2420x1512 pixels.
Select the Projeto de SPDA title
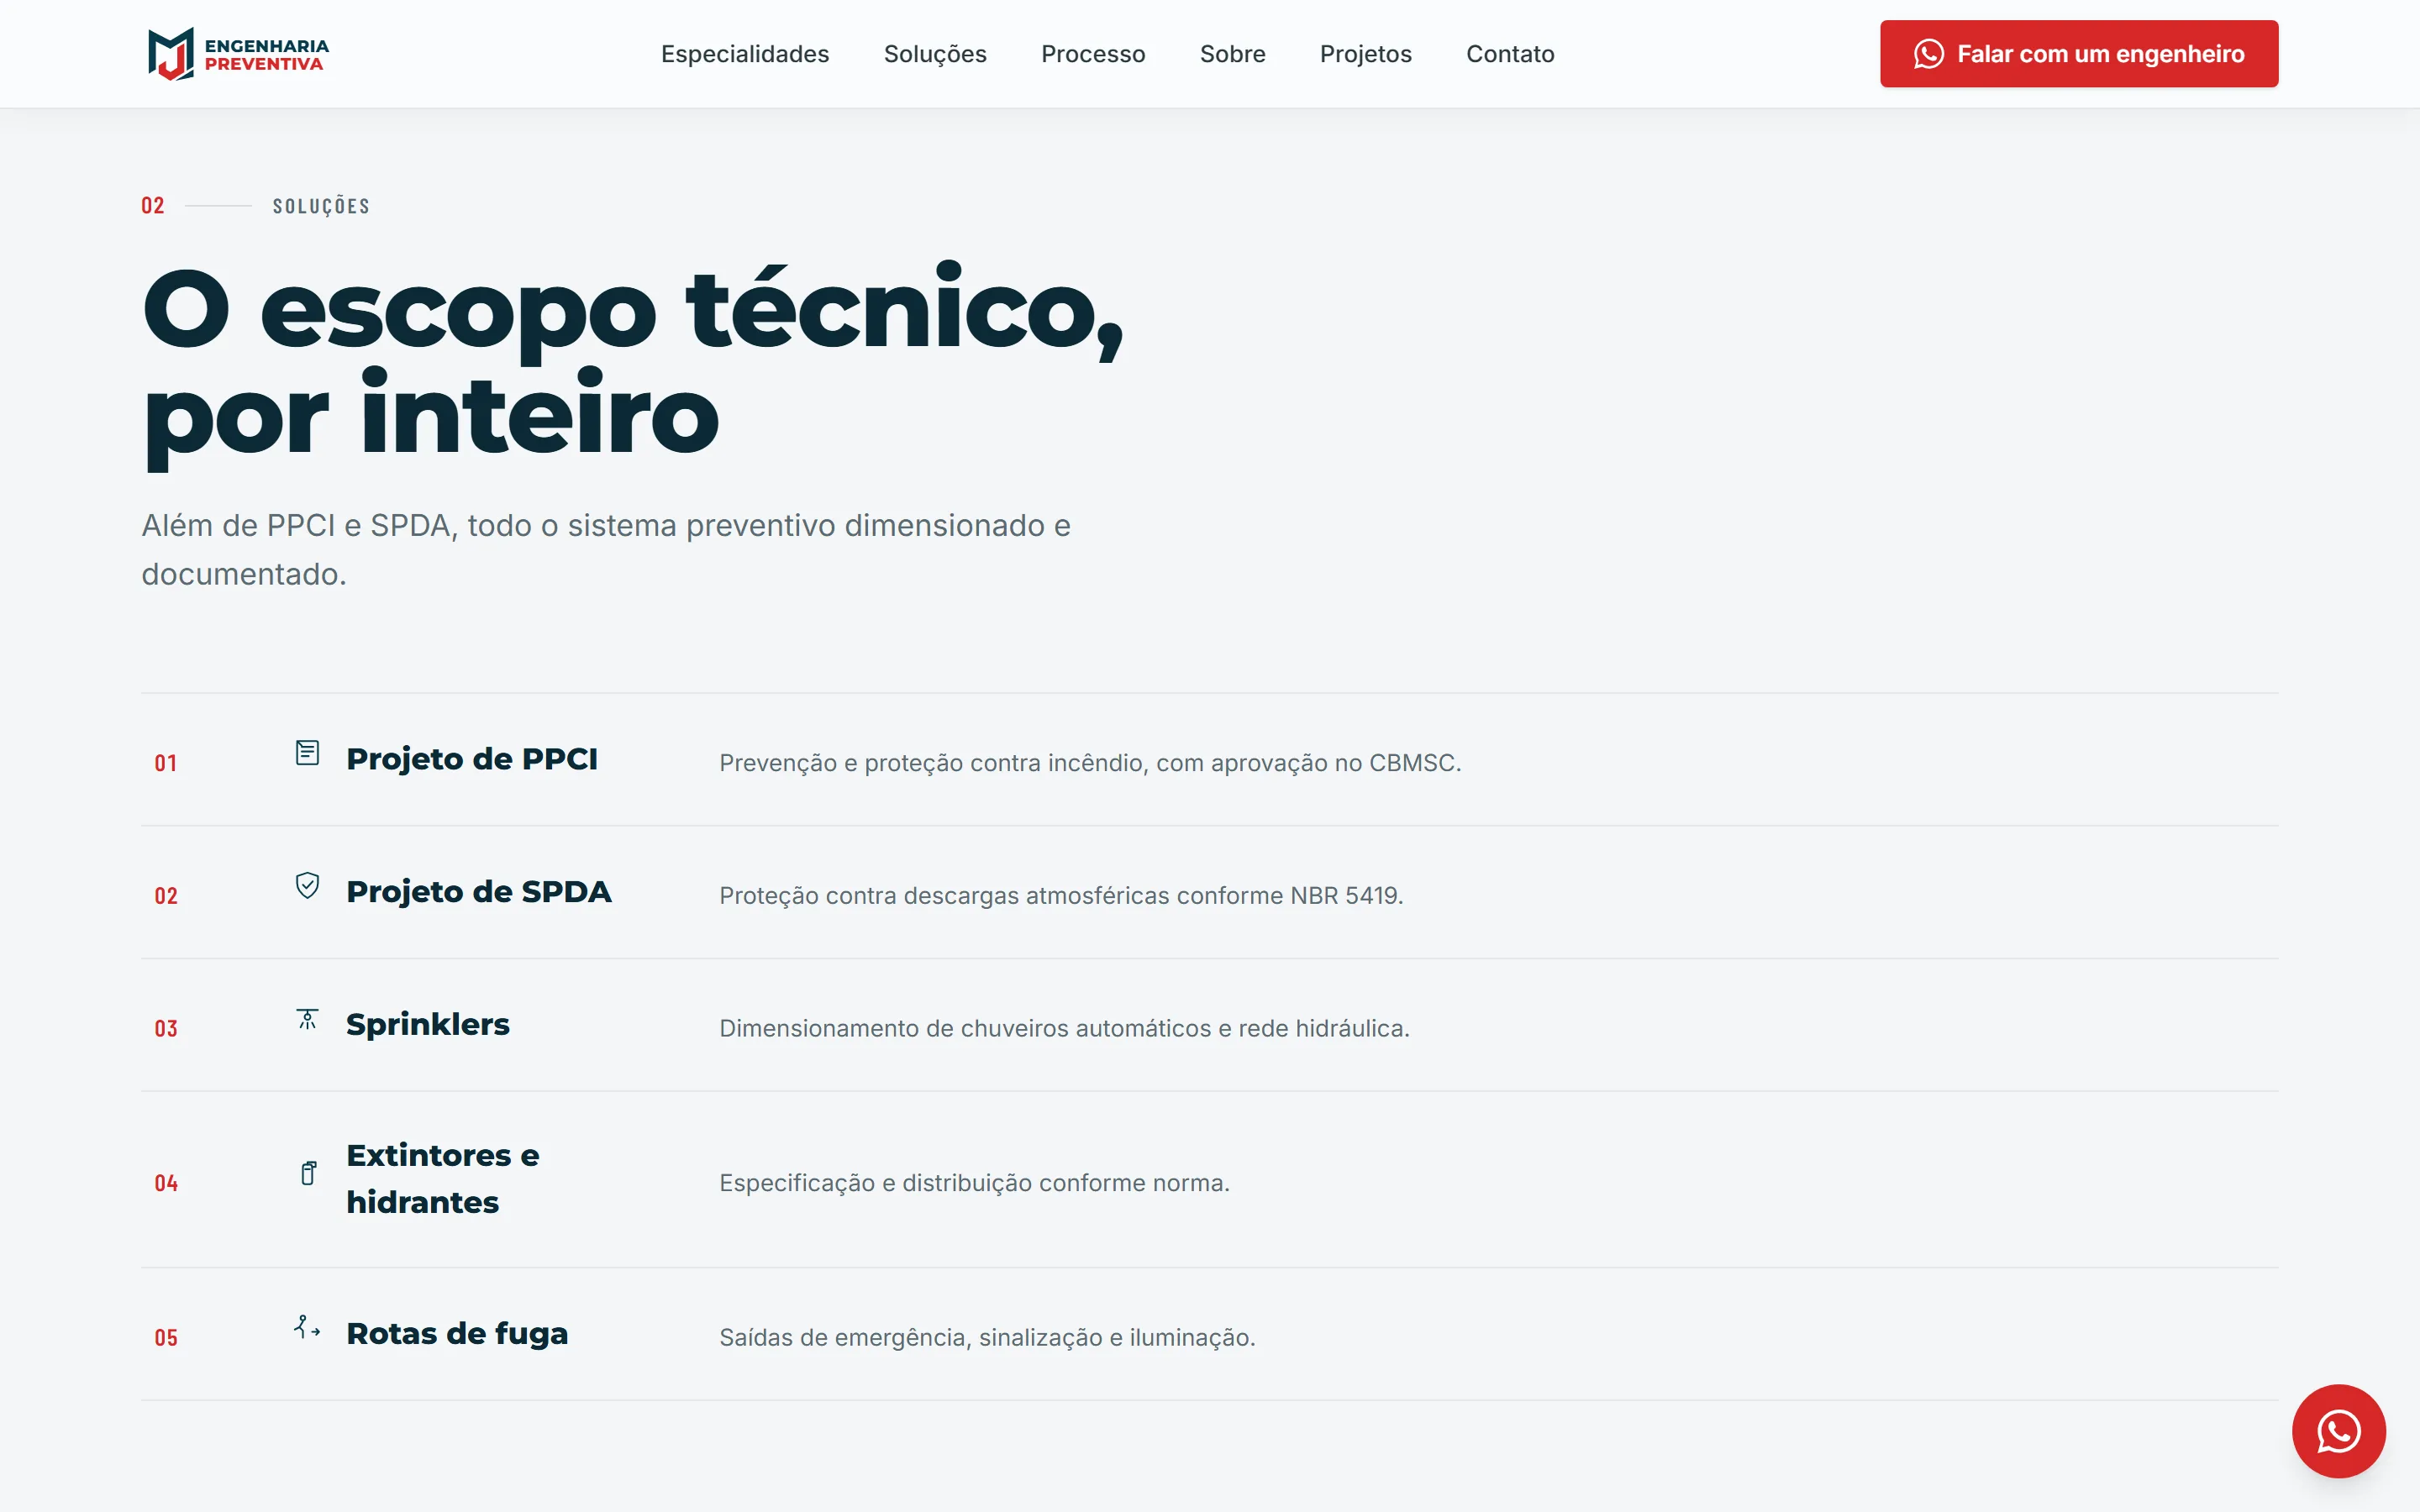[478, 892]
